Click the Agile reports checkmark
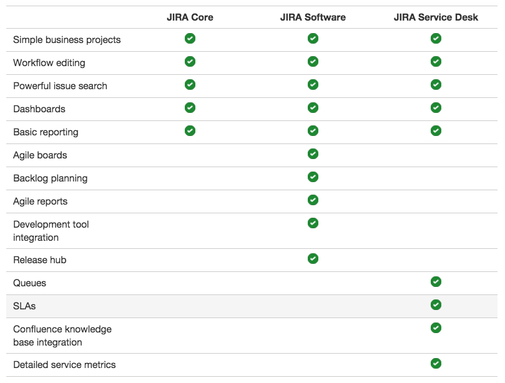Viewport: 505px width, 383px height. [313, 200]
